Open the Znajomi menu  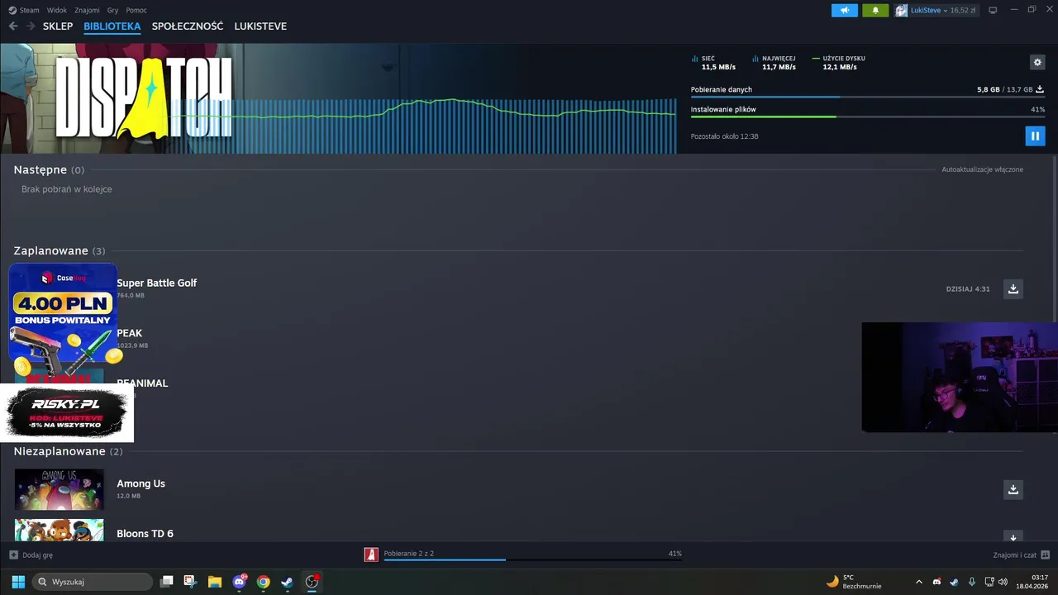click(87, 10)
